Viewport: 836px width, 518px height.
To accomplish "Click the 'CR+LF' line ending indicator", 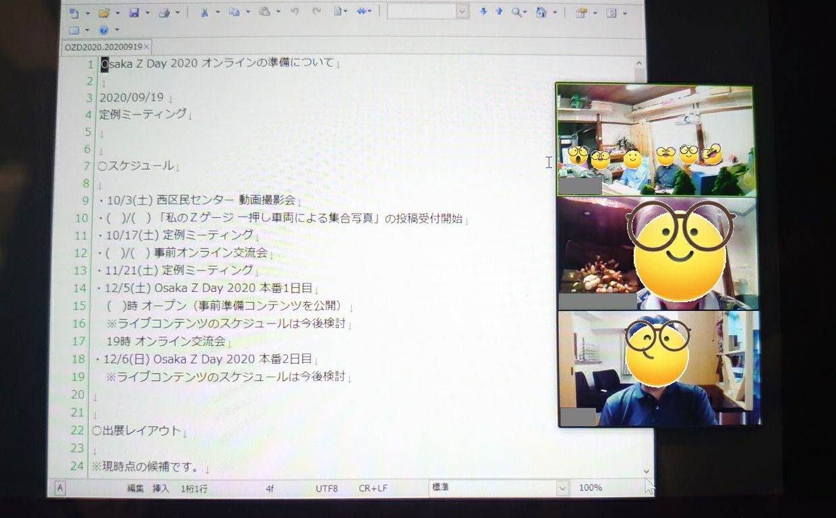I will tap(373, 488).
